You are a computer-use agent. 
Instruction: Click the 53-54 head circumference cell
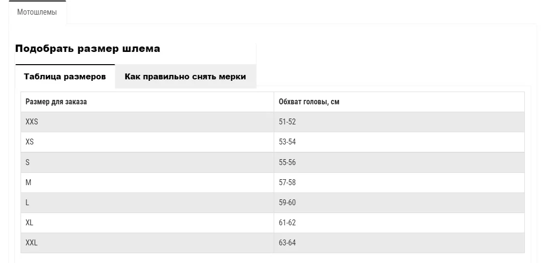coord(287,142)
